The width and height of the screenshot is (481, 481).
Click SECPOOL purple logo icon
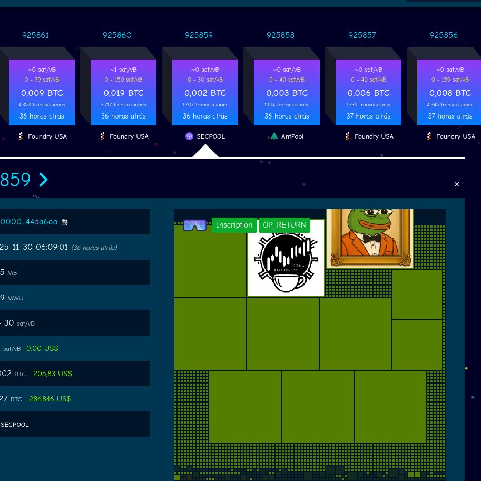pyautogui.click(x=189, y=136)
